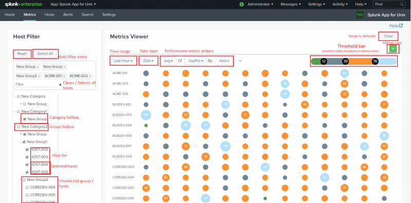Click the 87 bubble in COREDEV-004 row
Viewport: 411px width, 203px height.
pyautogui.click(x=325, y=177)
